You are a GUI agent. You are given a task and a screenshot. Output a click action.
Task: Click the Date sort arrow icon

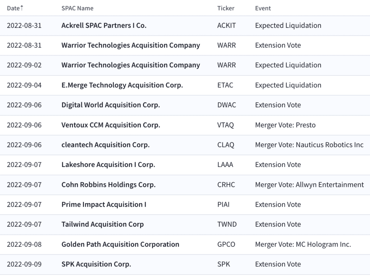click(22, 8)
